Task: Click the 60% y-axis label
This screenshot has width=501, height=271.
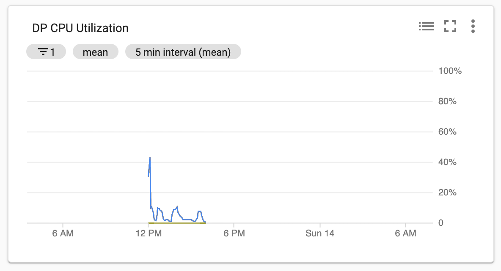Action: 447,132
